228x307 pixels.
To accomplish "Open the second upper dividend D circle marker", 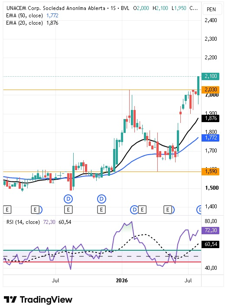I will [x=101, y=199].
